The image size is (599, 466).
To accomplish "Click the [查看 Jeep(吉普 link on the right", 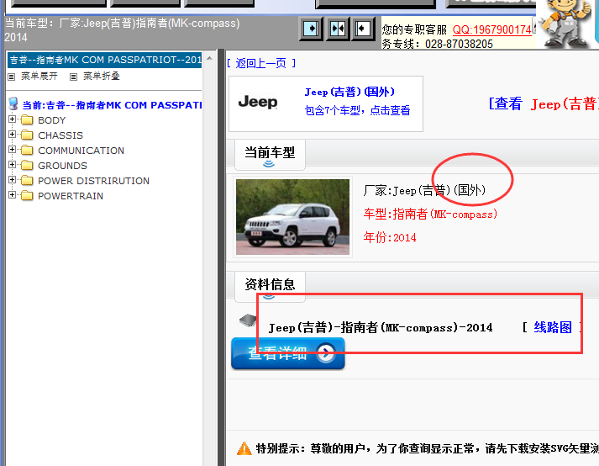I will (544, 104).
